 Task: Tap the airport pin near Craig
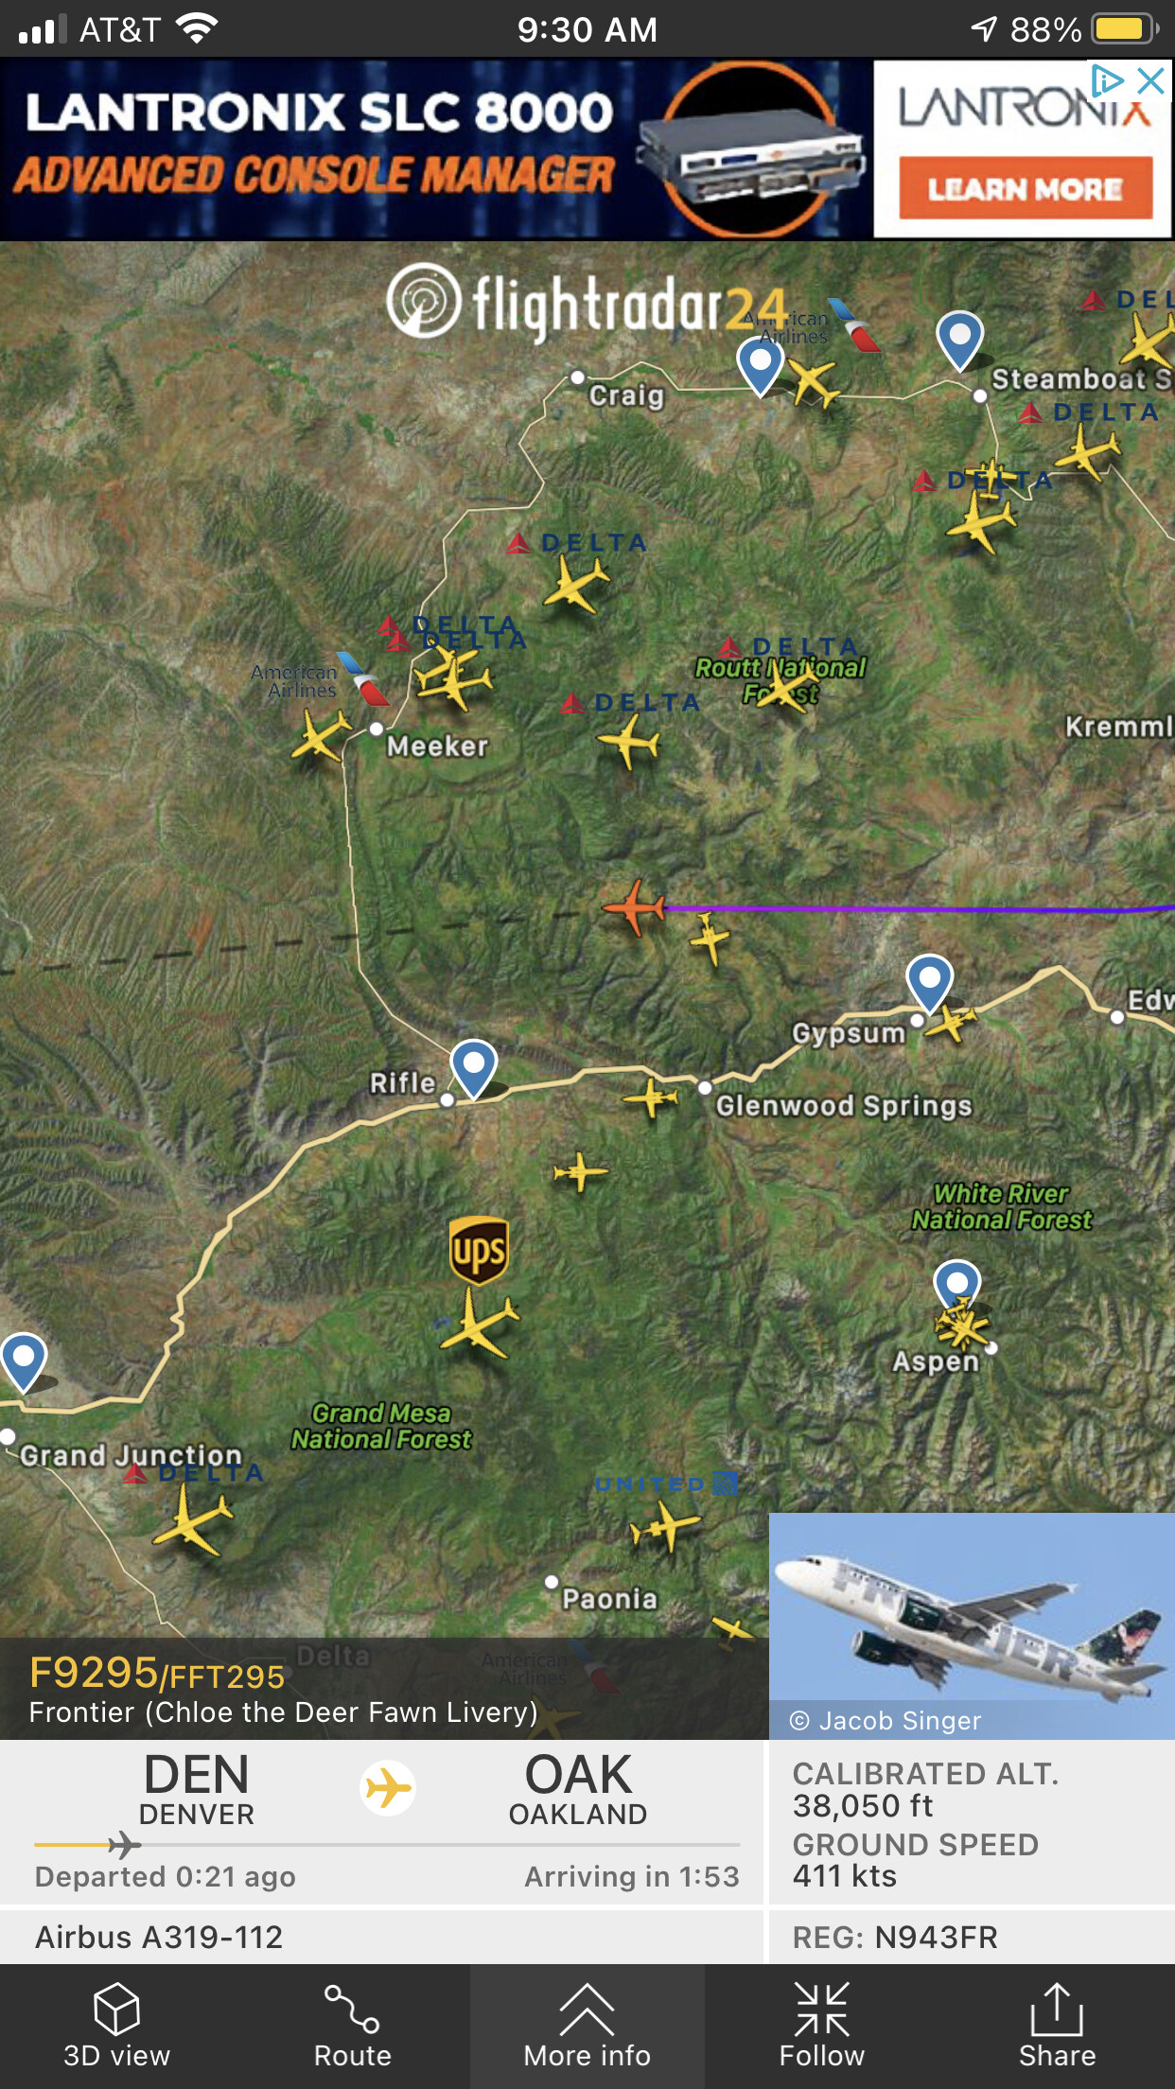tap(761, 367)
